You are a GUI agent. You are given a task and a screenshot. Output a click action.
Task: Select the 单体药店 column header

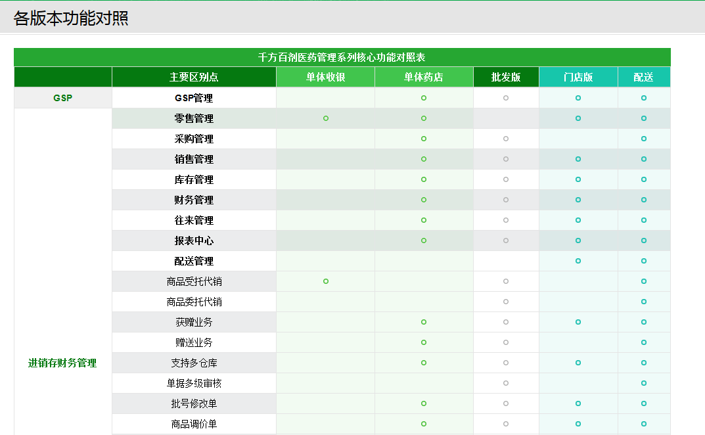[x=423, y=77]
